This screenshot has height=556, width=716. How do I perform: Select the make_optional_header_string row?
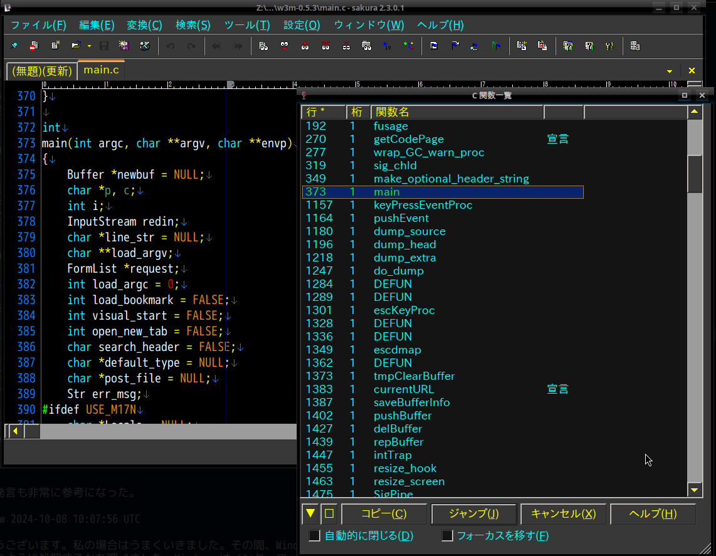(x=443, y=179)
